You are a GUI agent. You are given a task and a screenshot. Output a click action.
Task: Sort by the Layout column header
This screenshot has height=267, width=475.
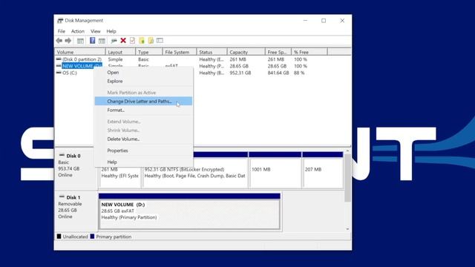tap(120, 52)
